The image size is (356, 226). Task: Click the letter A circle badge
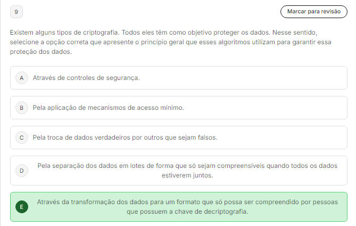coord(22,78)
